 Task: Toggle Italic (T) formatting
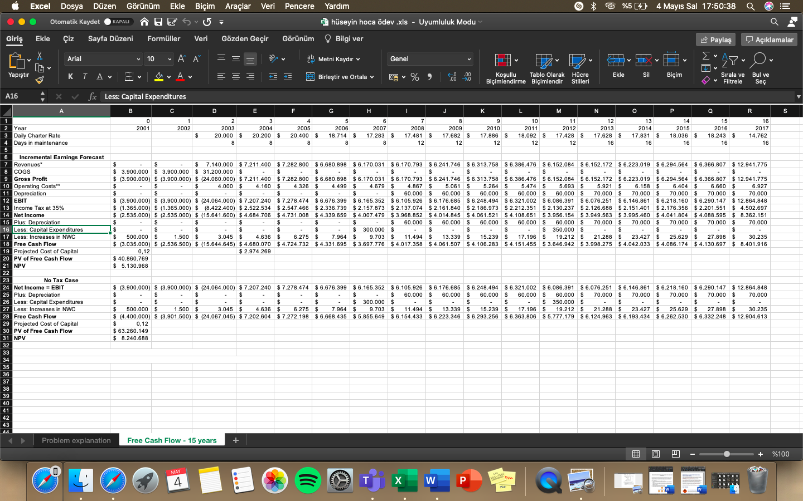pos(85,77)
